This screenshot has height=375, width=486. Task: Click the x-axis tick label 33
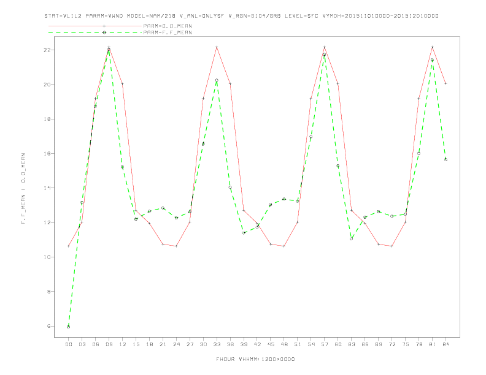point(217,344)
